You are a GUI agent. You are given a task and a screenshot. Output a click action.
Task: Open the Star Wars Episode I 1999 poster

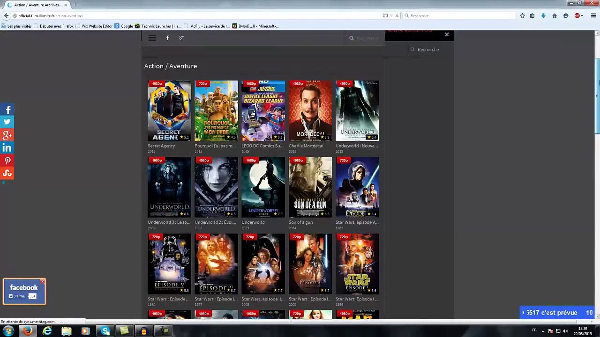pyautogui.click(x=357, y=264)
